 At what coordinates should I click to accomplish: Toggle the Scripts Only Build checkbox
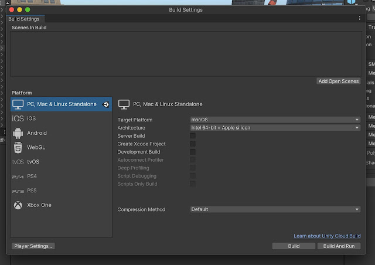coord(193,184)
